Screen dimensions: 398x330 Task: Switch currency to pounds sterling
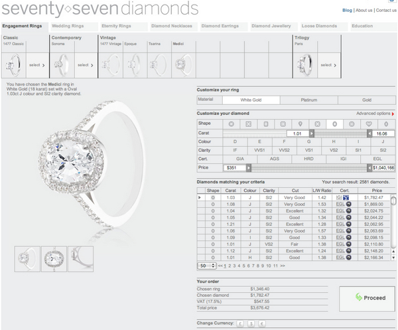click(240, 323)
